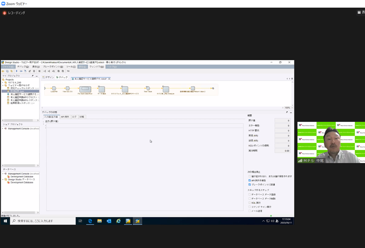Click the open project folder toolbar icon
This screenshot has height=248, width=365.
tap(3, 71)
